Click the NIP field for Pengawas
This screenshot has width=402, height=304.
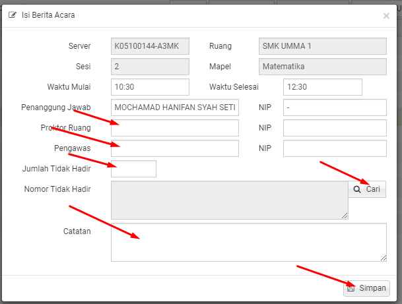[x=335, y=148]
